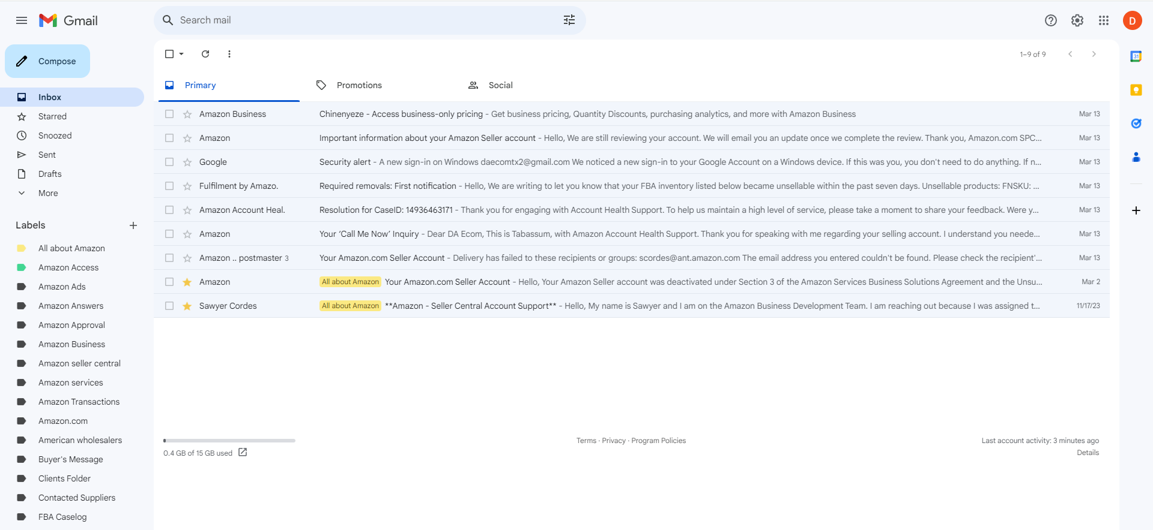Viewport: 1153px width, 530px height.
Task: Open the Google apps grid
Action: (1104, 20)
